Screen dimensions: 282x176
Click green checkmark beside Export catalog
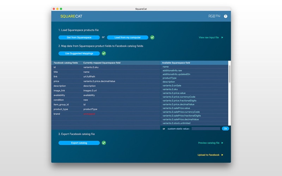[x=104, y=143]
